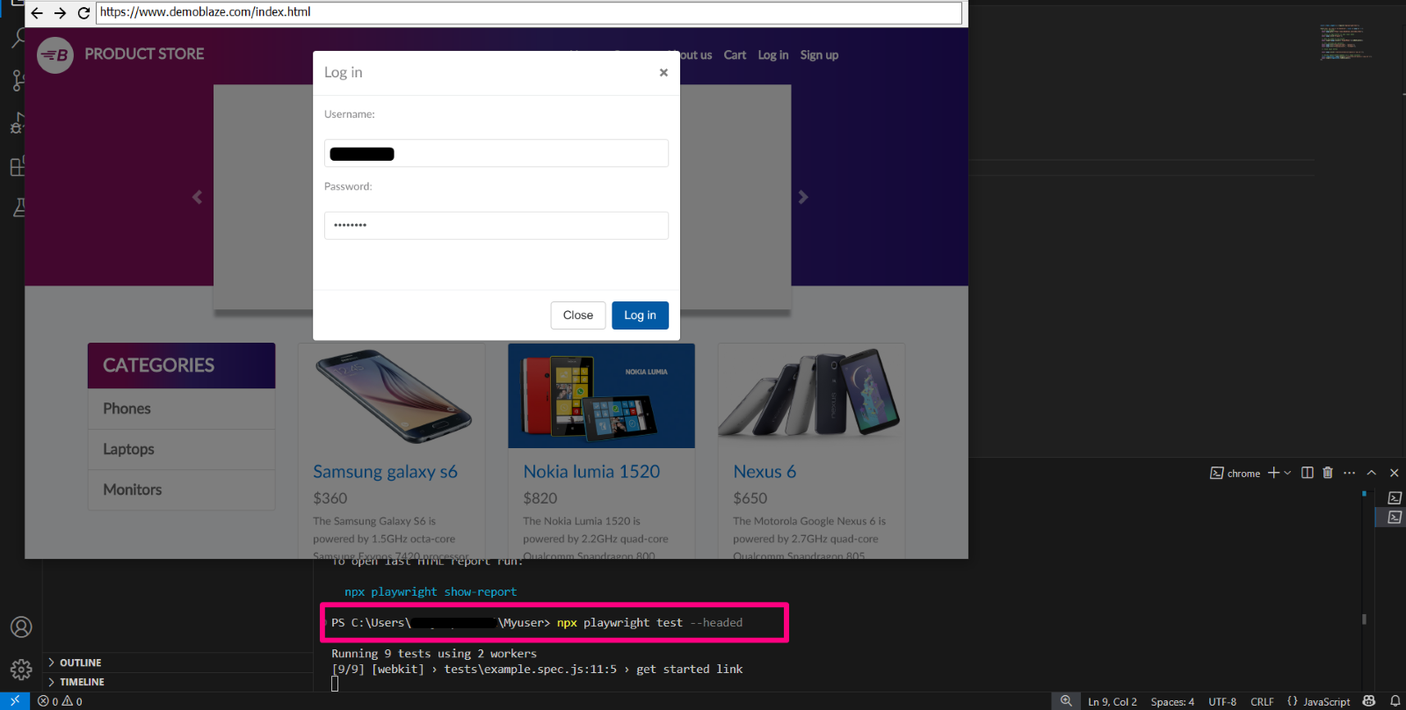
Task: Click the editor minimap
Action: (x=1345, y=42)
